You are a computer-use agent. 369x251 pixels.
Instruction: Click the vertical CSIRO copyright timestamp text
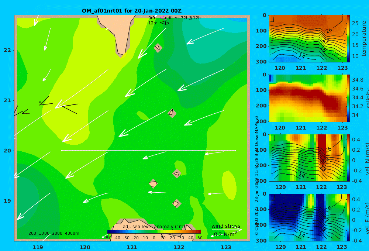(x=257, y=175)
